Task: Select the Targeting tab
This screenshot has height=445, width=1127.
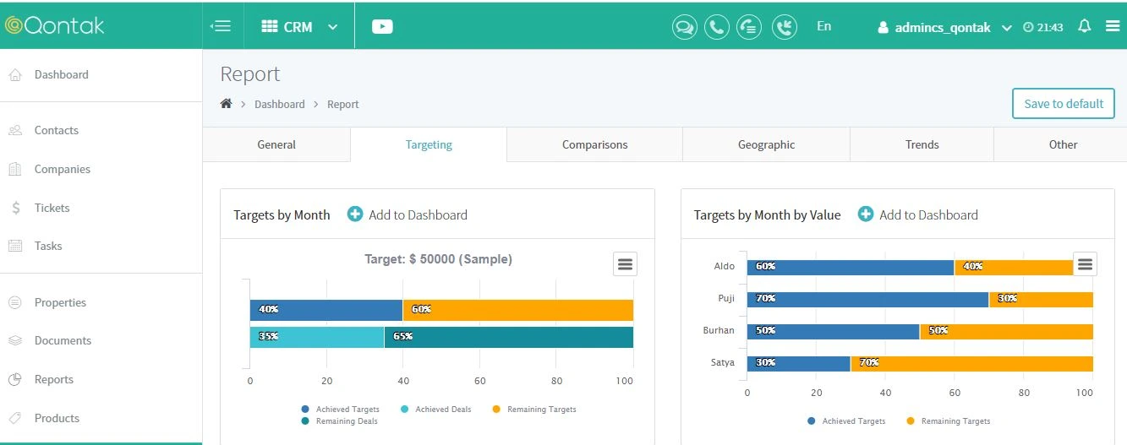Action: click(429, 144)
